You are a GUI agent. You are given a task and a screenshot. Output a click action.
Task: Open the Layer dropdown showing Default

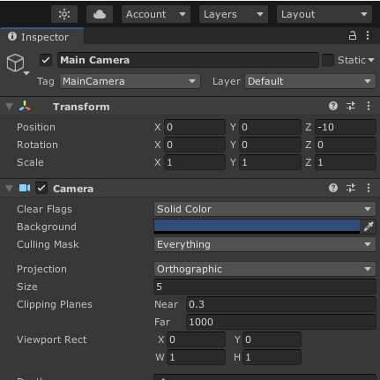310,81
